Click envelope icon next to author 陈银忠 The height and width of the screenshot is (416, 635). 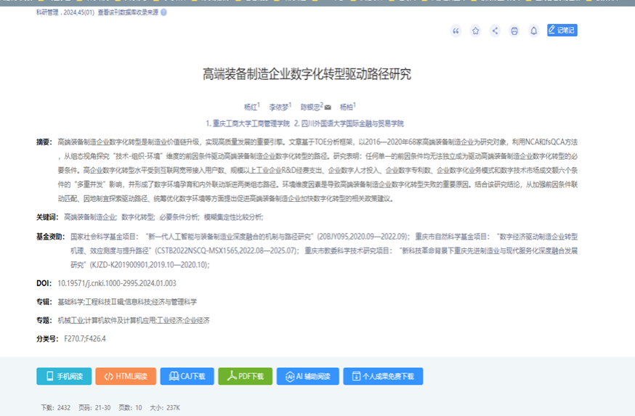(328, 107)
